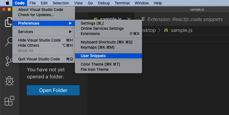Click the Open Folder button
Viewport: 229px width, 115px height.
(x=53, y=90)
